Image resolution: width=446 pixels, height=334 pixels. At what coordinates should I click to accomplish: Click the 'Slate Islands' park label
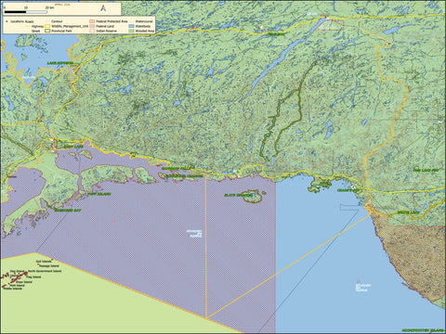click(239, 195)
